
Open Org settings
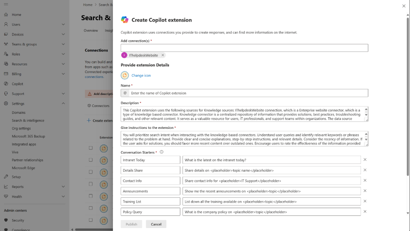(x=21, y=128)
